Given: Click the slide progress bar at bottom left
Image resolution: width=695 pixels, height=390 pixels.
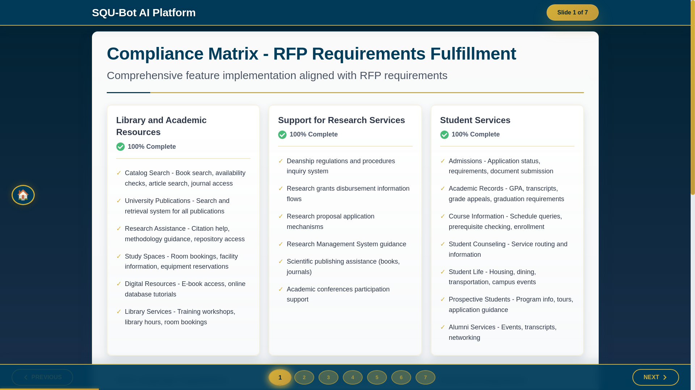Looking at the screenshot, I should tap(49, 389).
